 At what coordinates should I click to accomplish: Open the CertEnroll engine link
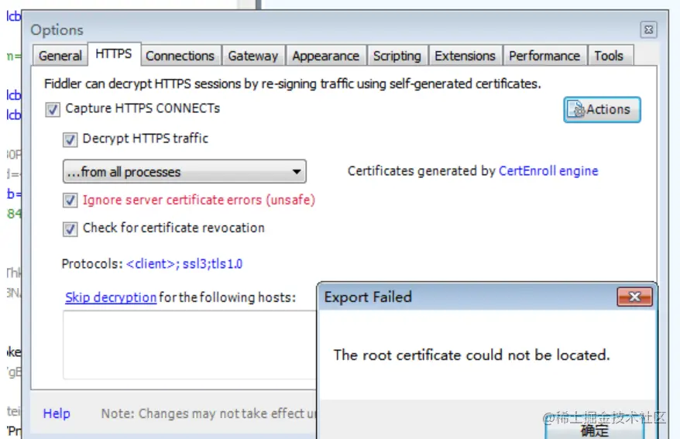coord(548,171)
